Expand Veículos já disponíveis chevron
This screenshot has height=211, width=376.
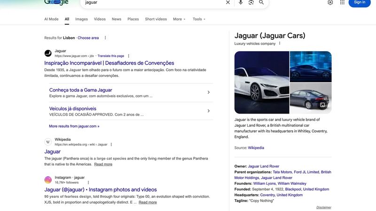tap(209, 111)
